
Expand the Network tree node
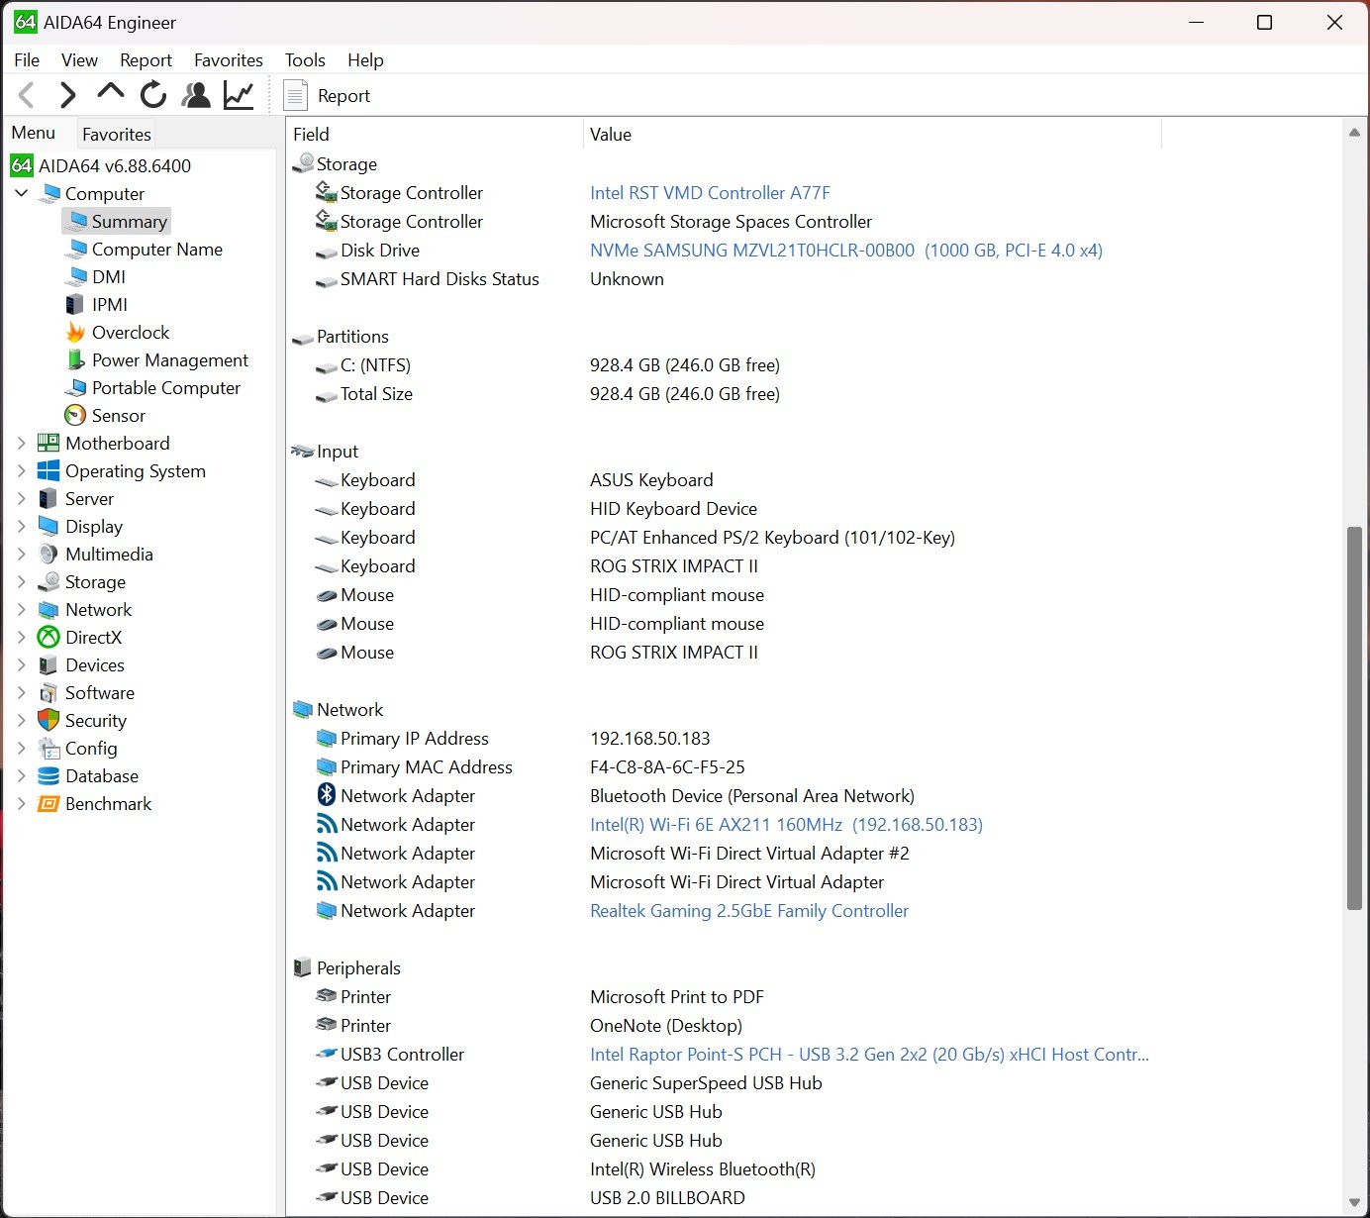point(21,610)
